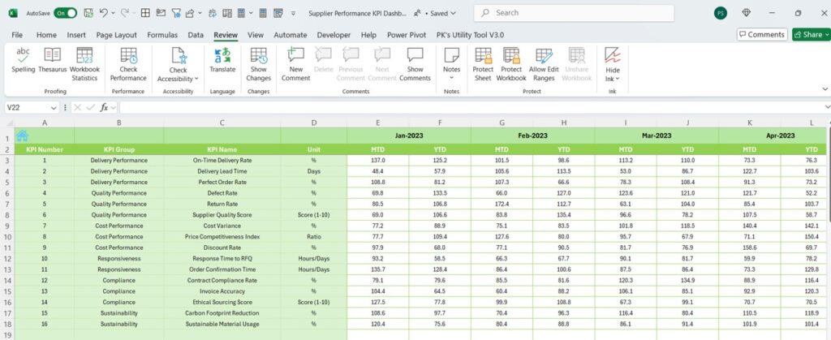Open the Automate tab
This screenshot has width=831, height=340.
point(290,35)
